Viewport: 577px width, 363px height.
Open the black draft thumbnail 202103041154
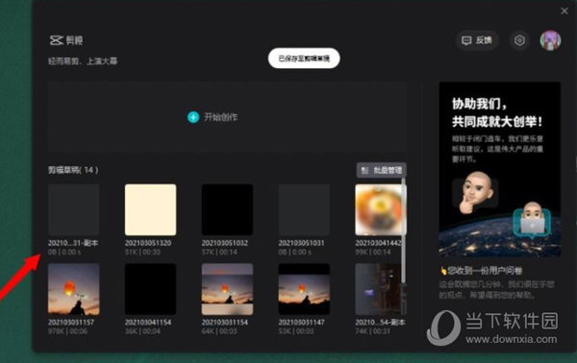(151, 289)
